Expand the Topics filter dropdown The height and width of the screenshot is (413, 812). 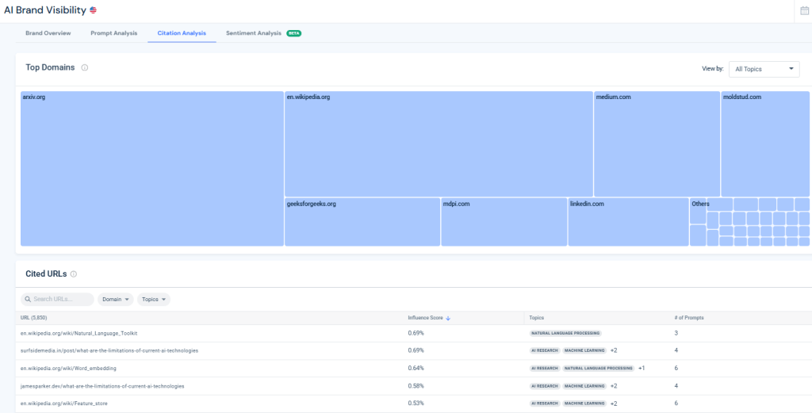pyautogui.click(x=153, y=300)
